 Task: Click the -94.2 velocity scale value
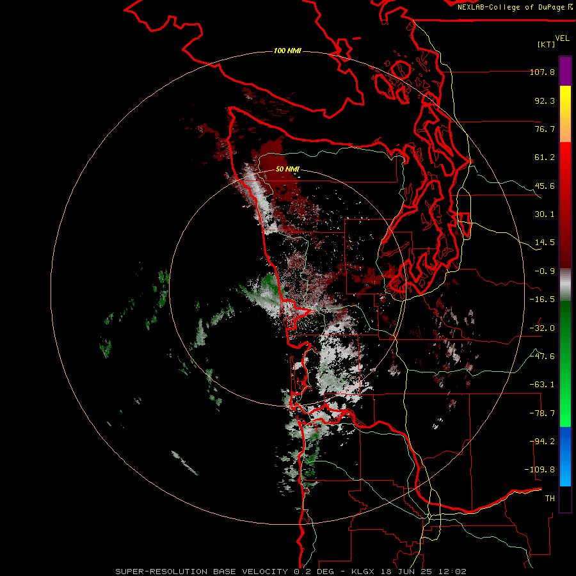[x=542, y=442]
